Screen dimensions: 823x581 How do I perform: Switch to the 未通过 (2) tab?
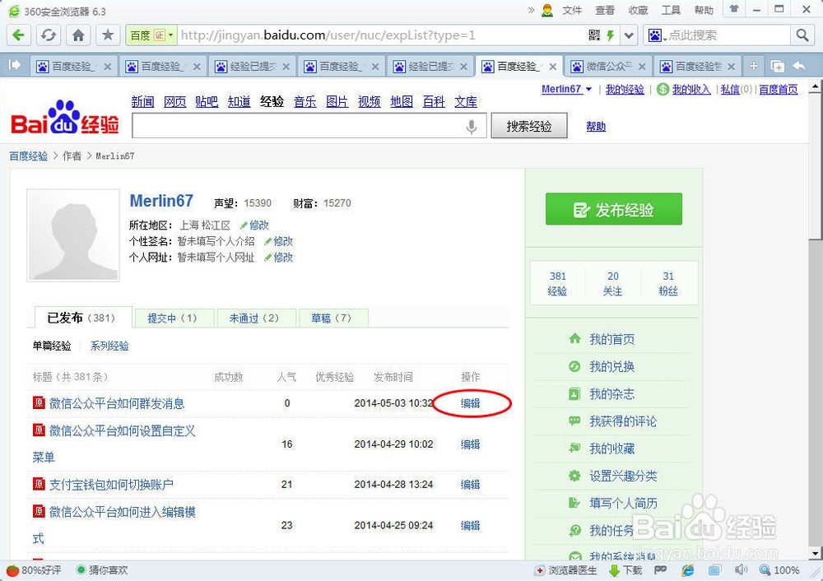257,318
